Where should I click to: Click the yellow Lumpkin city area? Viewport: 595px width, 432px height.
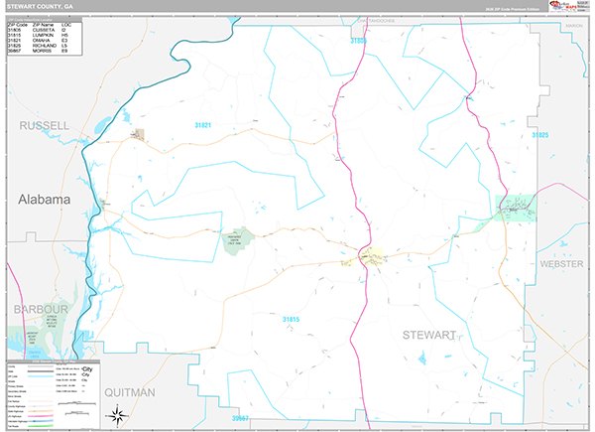371,256
